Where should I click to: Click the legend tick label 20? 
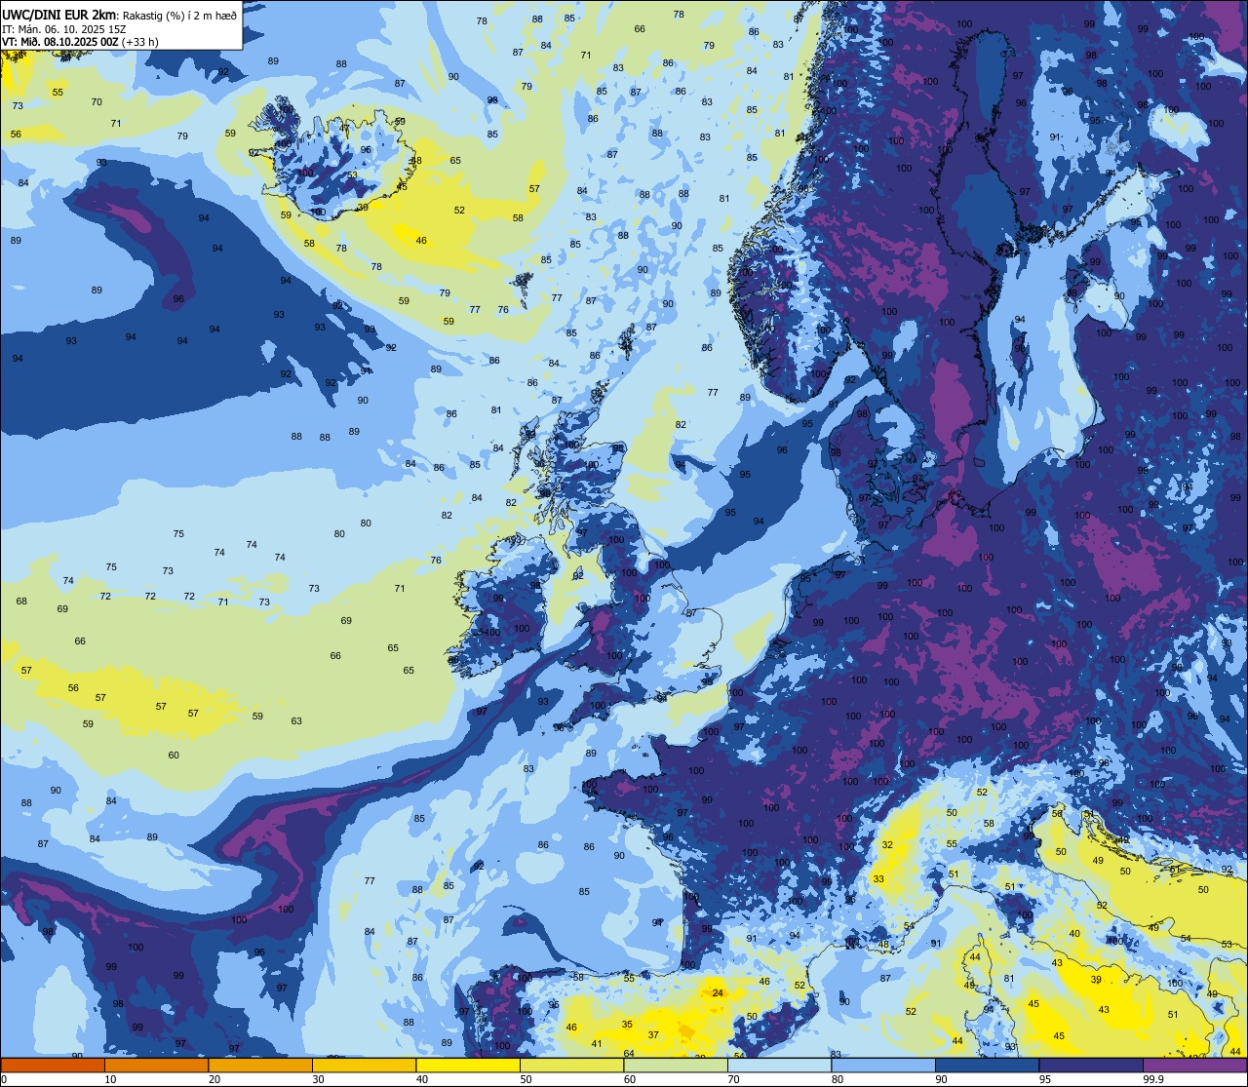pos(214,1079)
